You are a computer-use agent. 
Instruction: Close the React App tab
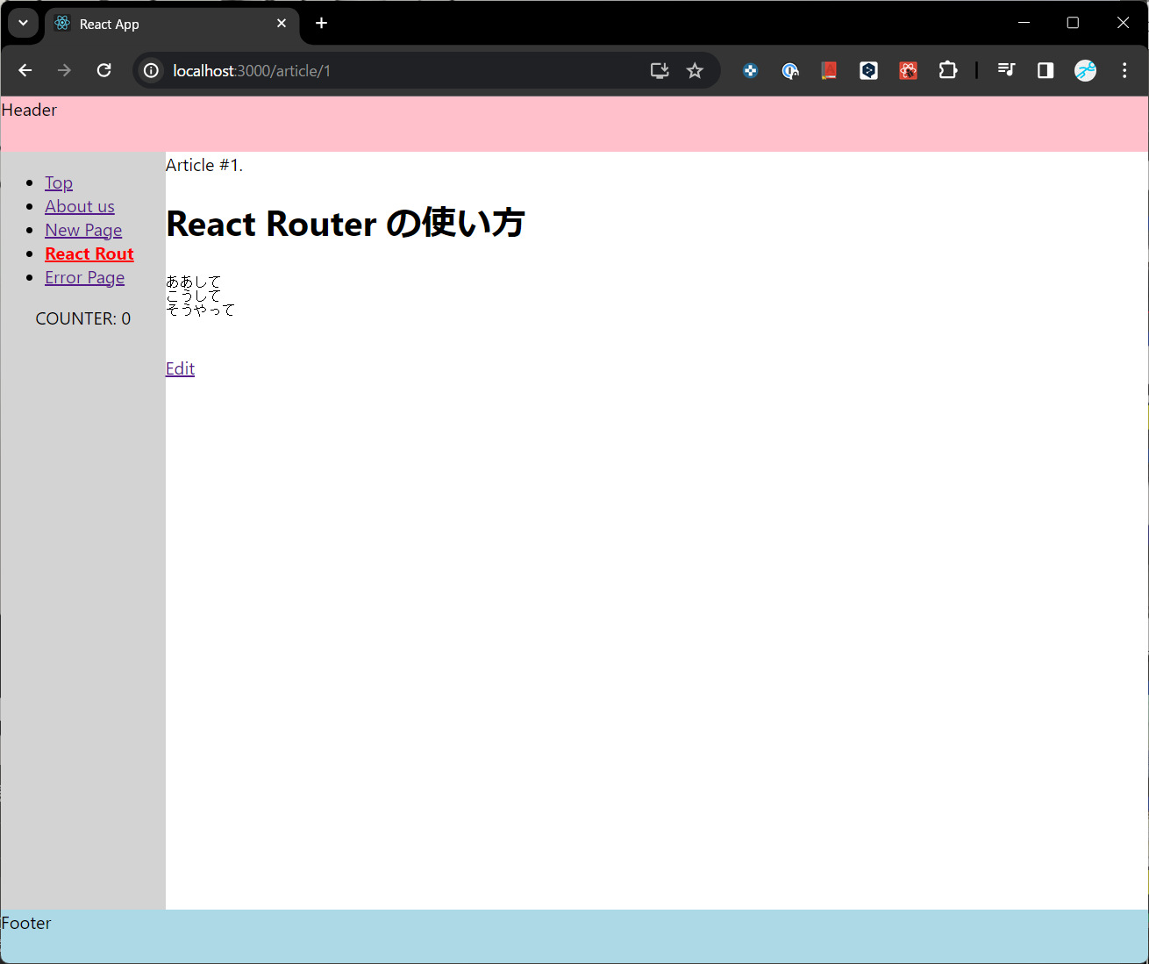(282, 24)
